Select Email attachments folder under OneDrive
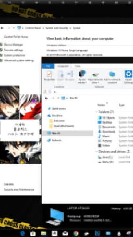The width and height of the screenshot is (133, 237). 62,126
